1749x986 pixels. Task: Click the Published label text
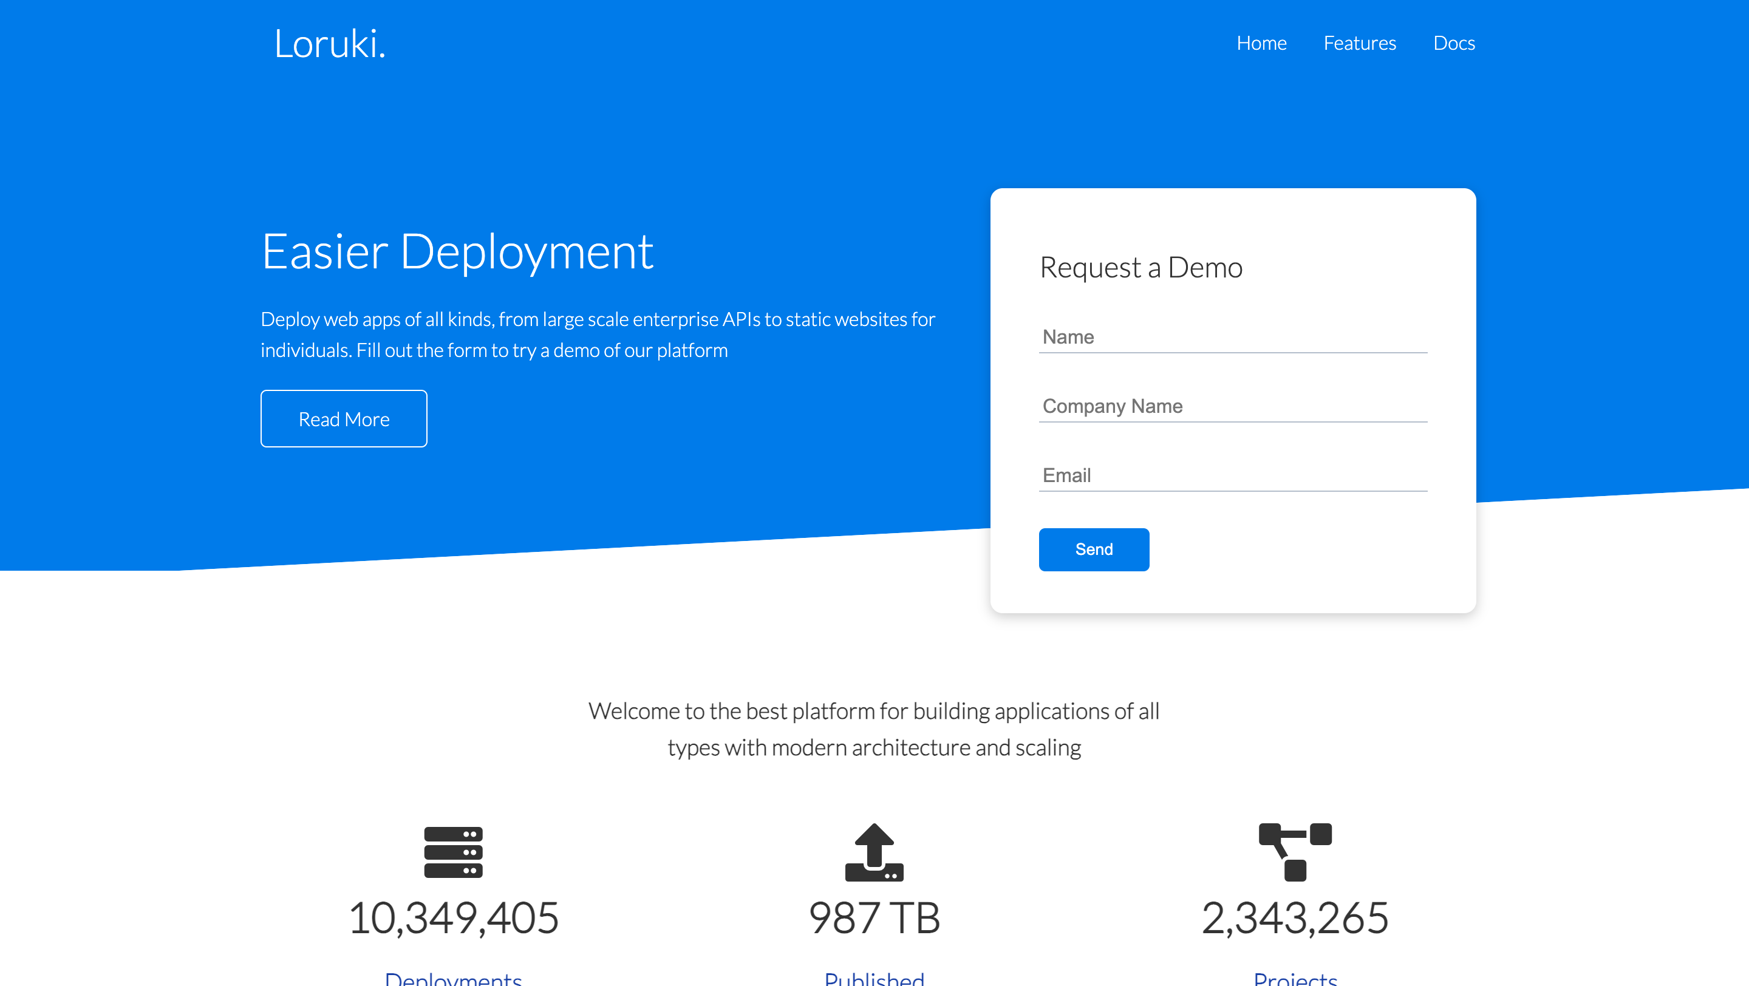pyautogui.click(x=874, y=979)
